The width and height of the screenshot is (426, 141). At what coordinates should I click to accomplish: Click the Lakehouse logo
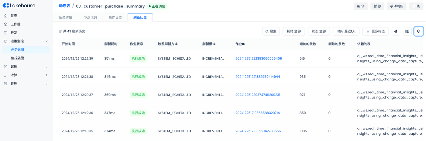point(19,6)
